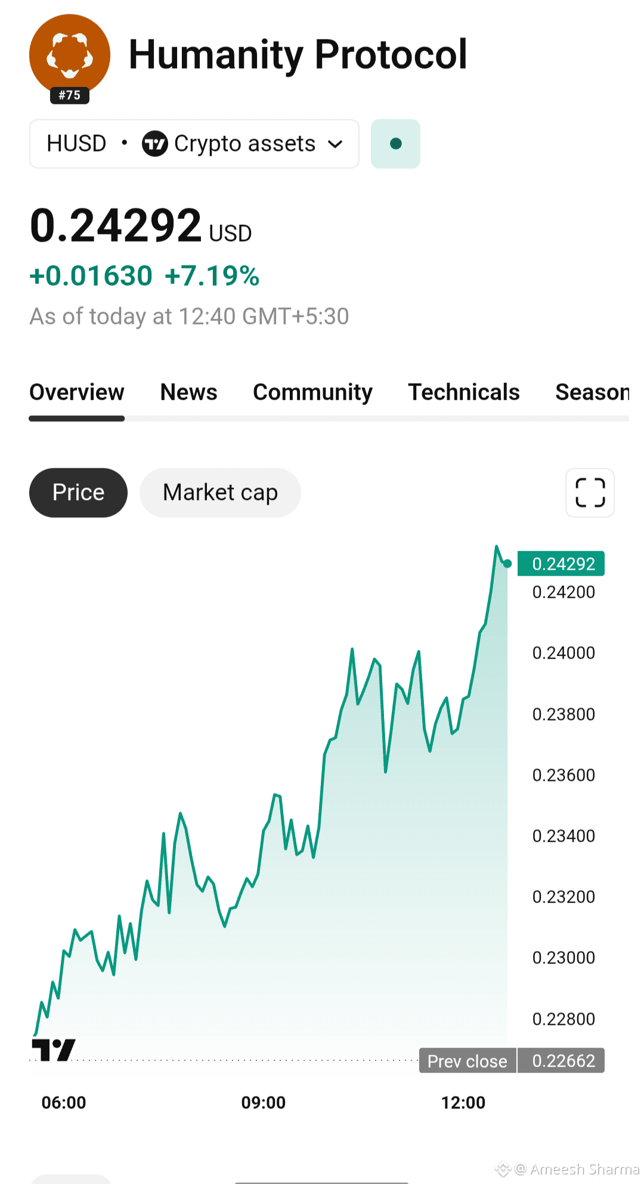This screenshot has height=1184, width=644.
Task: Click the green dot at chart line end
Action: (507, 564)
